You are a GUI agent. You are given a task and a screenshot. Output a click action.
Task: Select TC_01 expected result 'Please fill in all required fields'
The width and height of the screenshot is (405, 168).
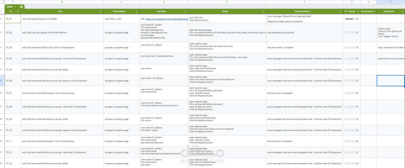pyautogui.click(x=305, y=19)
